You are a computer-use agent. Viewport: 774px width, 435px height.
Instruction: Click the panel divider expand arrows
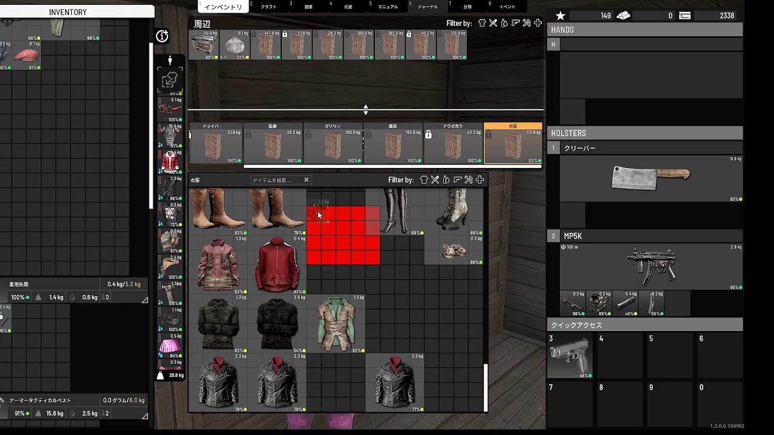click(365, 110)
